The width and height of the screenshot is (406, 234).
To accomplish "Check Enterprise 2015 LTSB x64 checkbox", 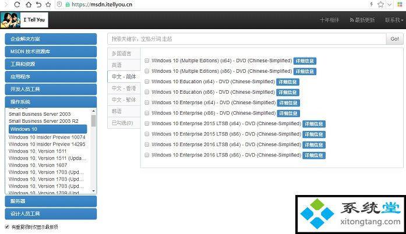I will coord(147,123).
